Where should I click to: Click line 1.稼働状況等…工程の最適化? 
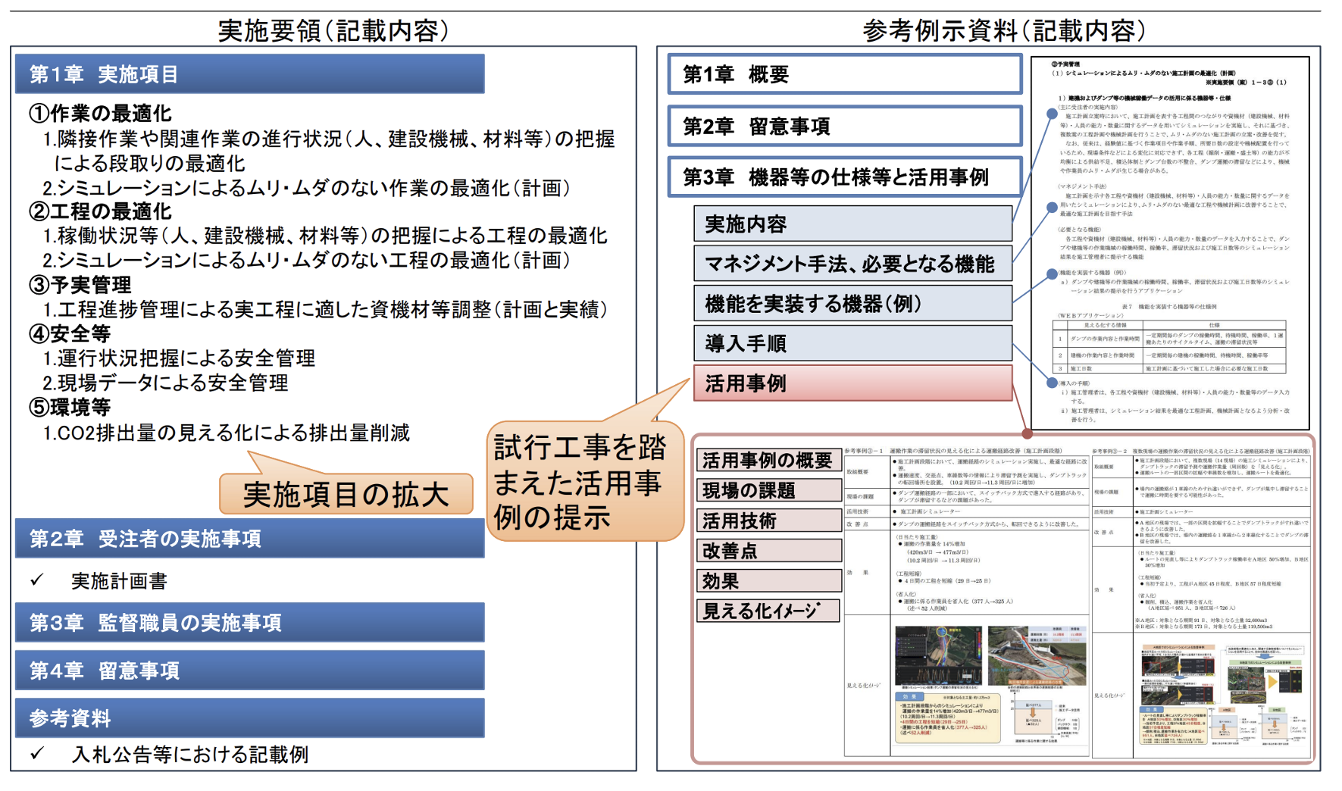(x=324, y=236)
